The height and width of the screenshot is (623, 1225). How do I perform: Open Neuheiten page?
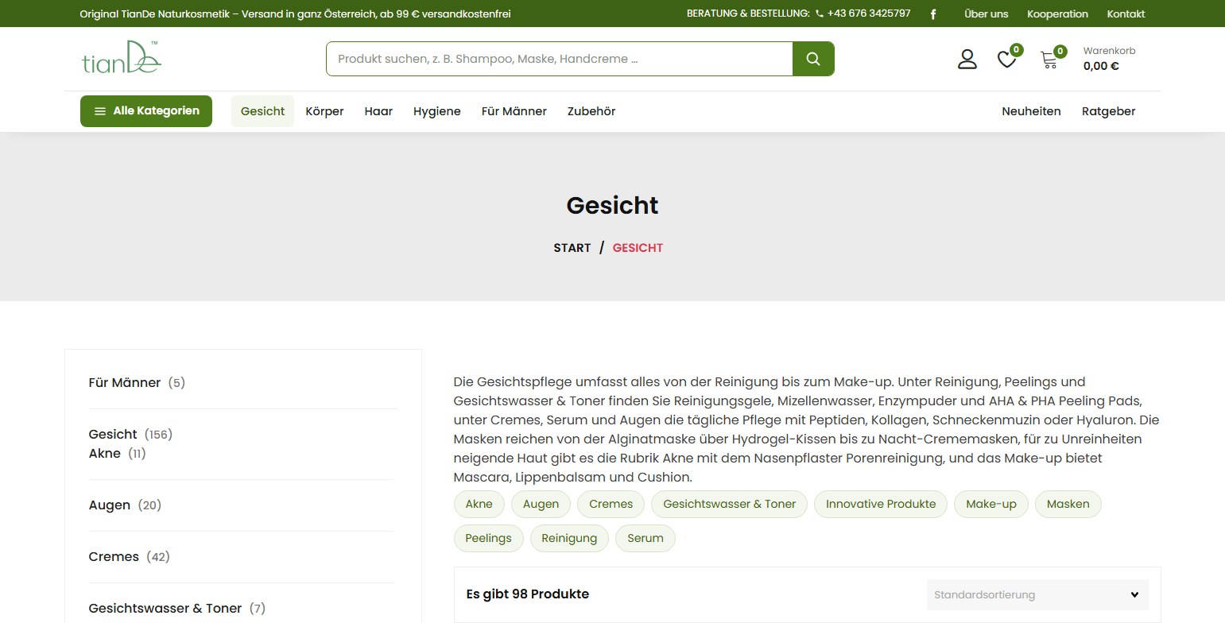pyautogui.click(x=1031, y=111)
